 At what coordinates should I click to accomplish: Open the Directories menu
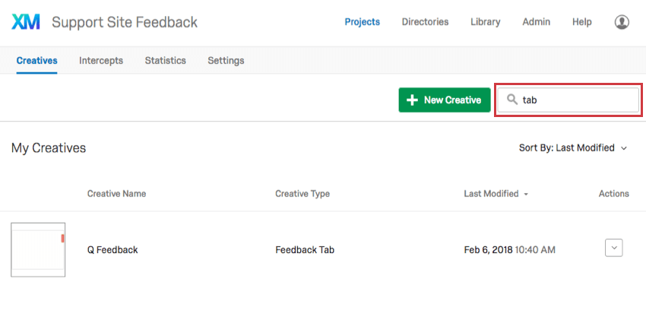point(425,22)
